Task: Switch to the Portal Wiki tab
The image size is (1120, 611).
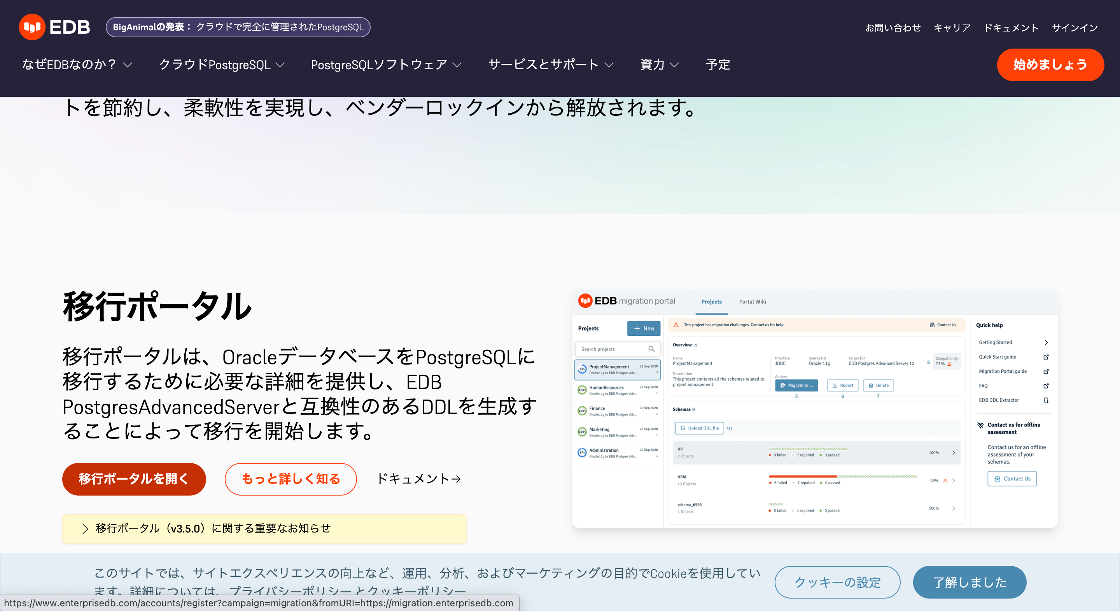Action: [752, 302]
